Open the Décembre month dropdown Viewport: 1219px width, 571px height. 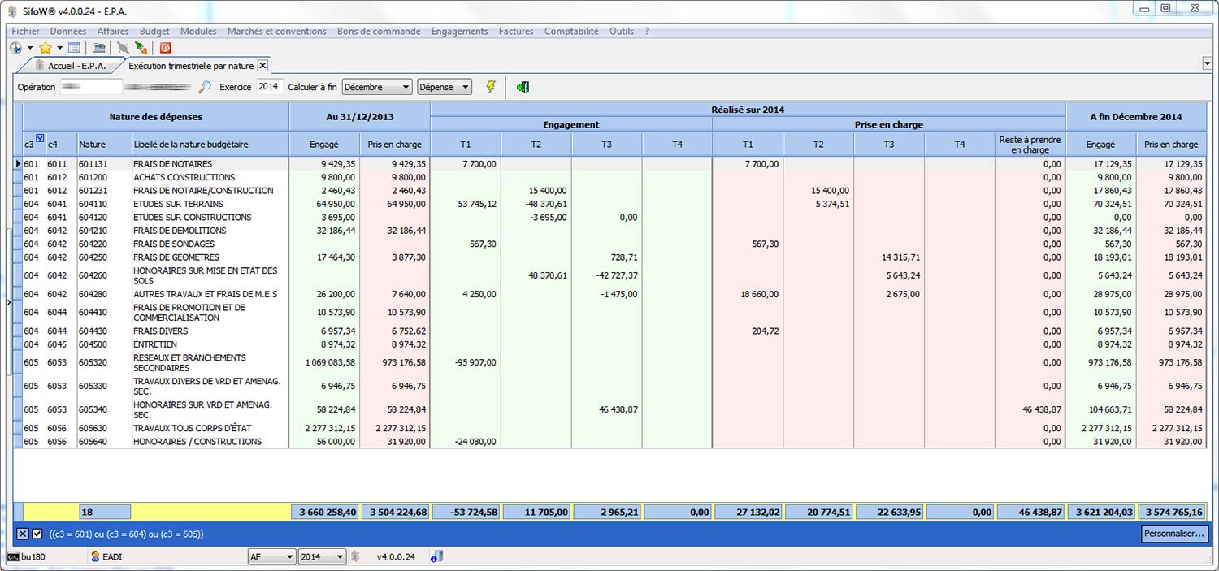(x=377, y=87)
